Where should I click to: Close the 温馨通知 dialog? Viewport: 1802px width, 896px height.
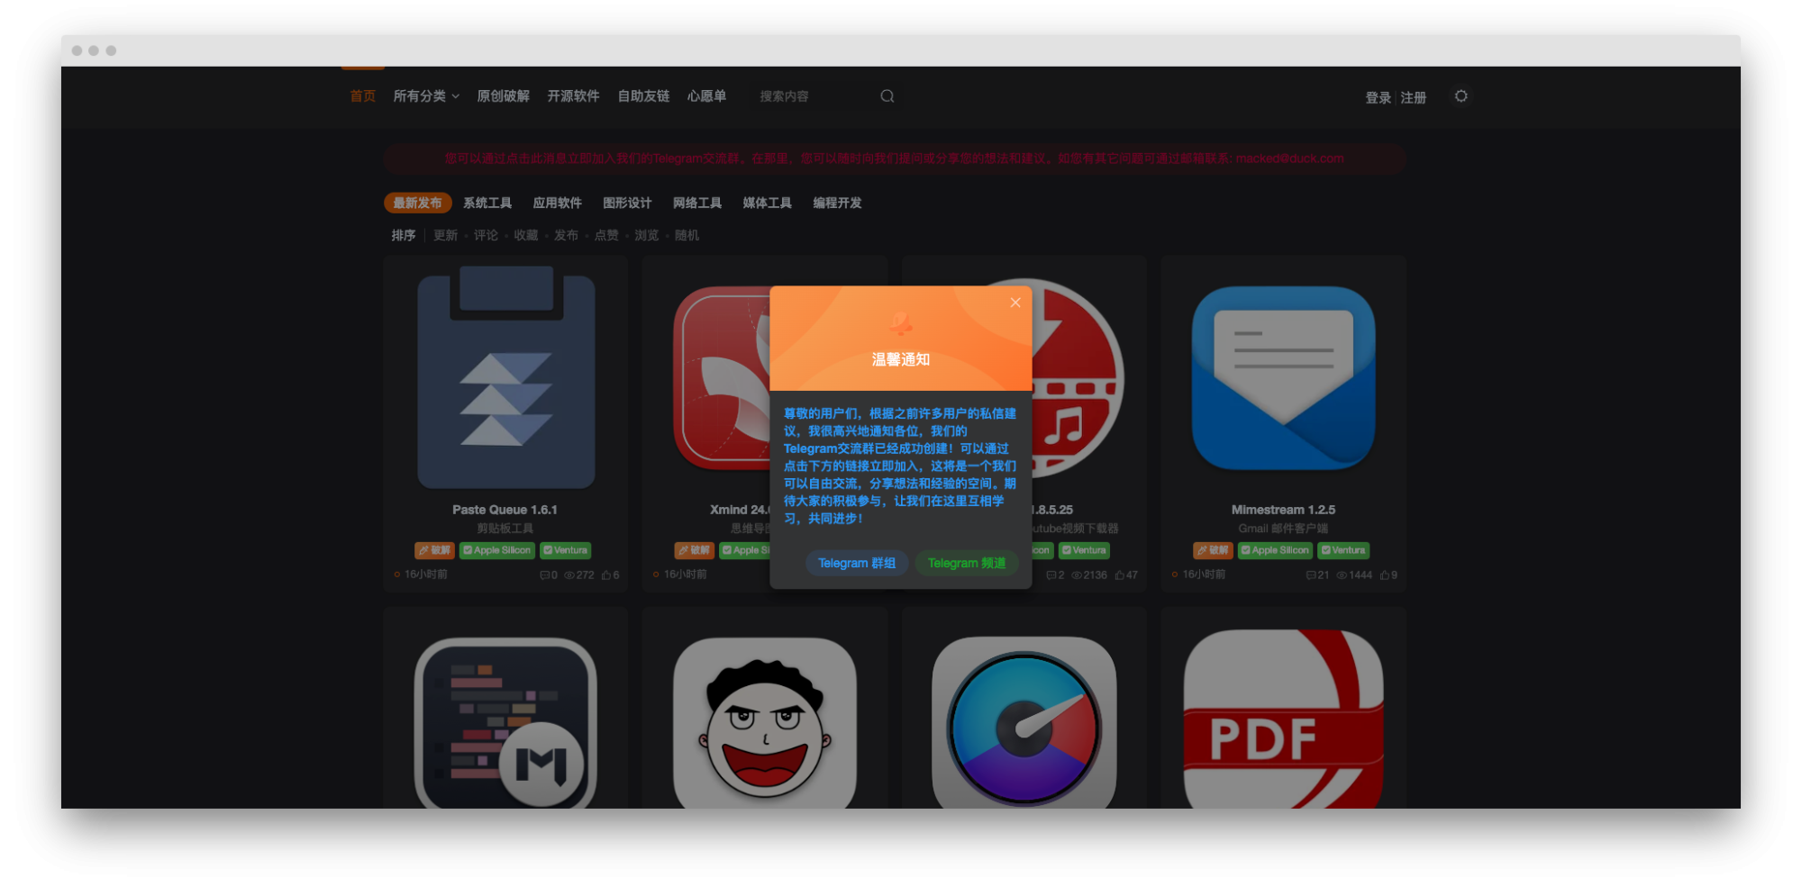(1015, 302)
